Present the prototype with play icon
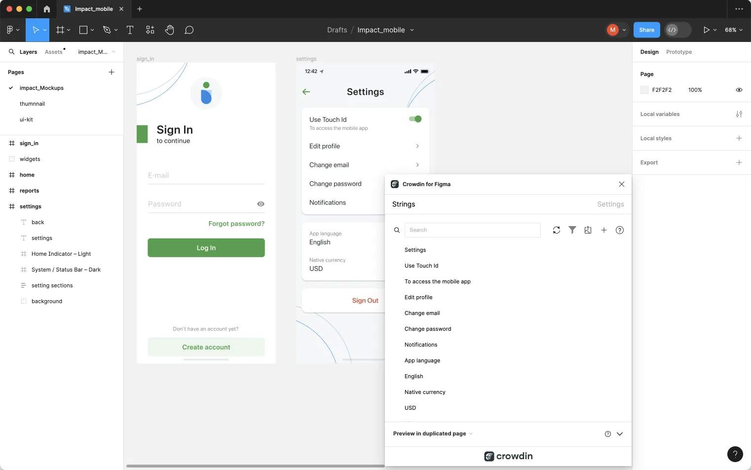751x470 pixels. (x=707, y=30)
